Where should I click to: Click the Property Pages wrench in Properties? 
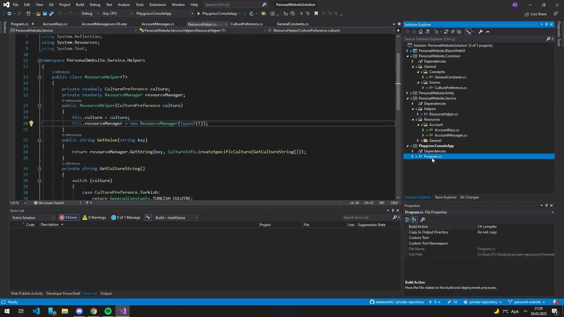coord(423,219)
